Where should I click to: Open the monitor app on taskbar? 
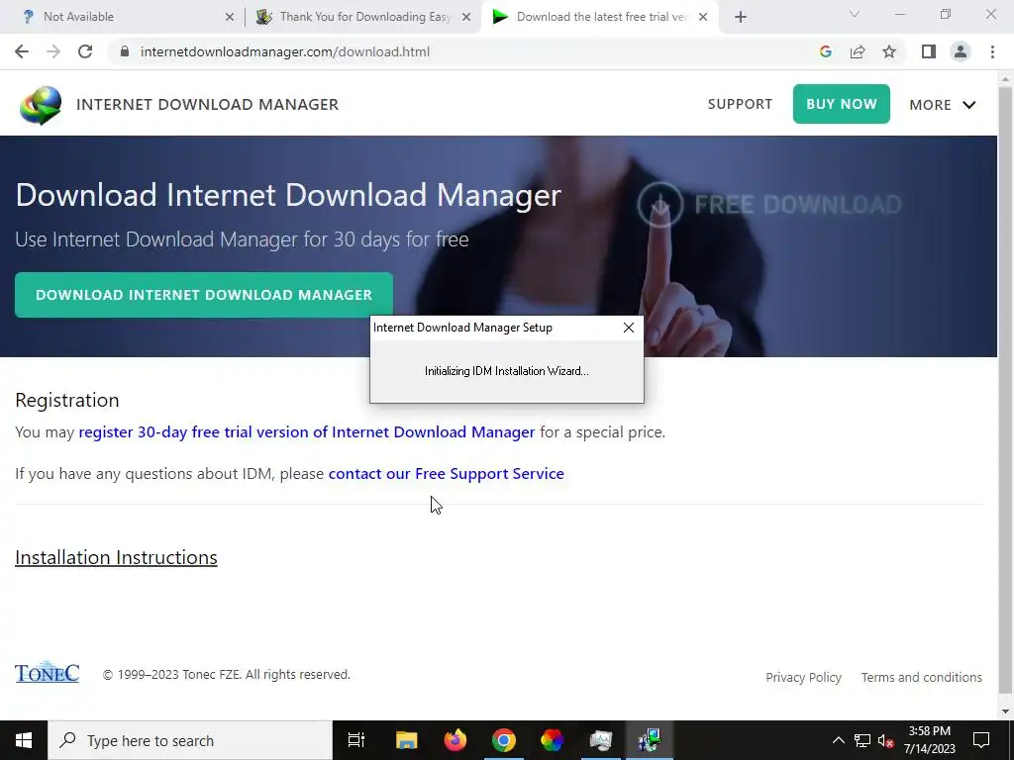pos(601,740)
